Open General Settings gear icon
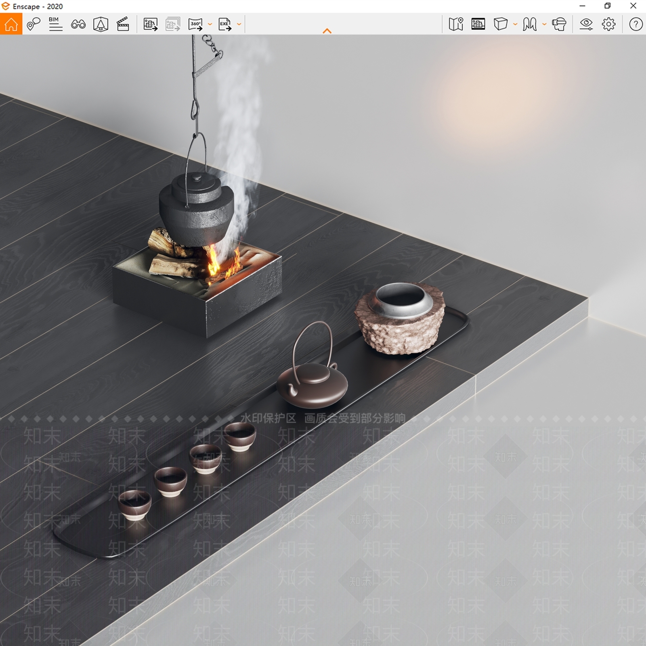646x646 pixels. click(608, 24)
